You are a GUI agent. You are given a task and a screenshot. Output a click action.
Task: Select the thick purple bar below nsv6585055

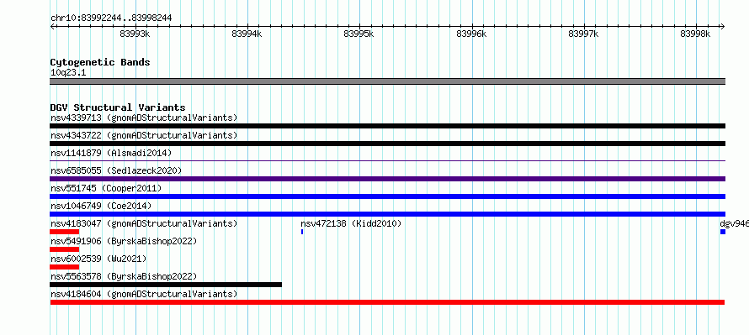[387, 179]
